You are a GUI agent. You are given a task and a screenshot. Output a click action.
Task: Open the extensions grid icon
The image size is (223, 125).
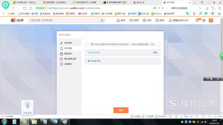(219, 14)
